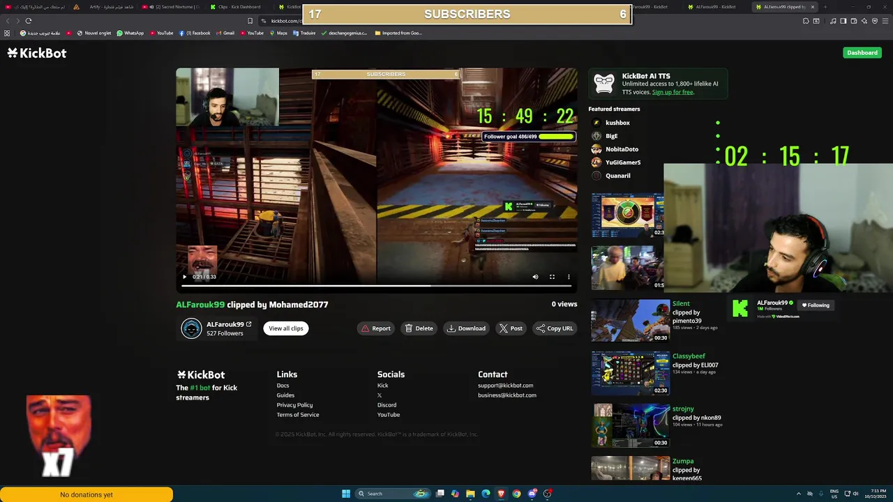
Task: Open the strojny clip thumbnail
Action: [630, 425]
